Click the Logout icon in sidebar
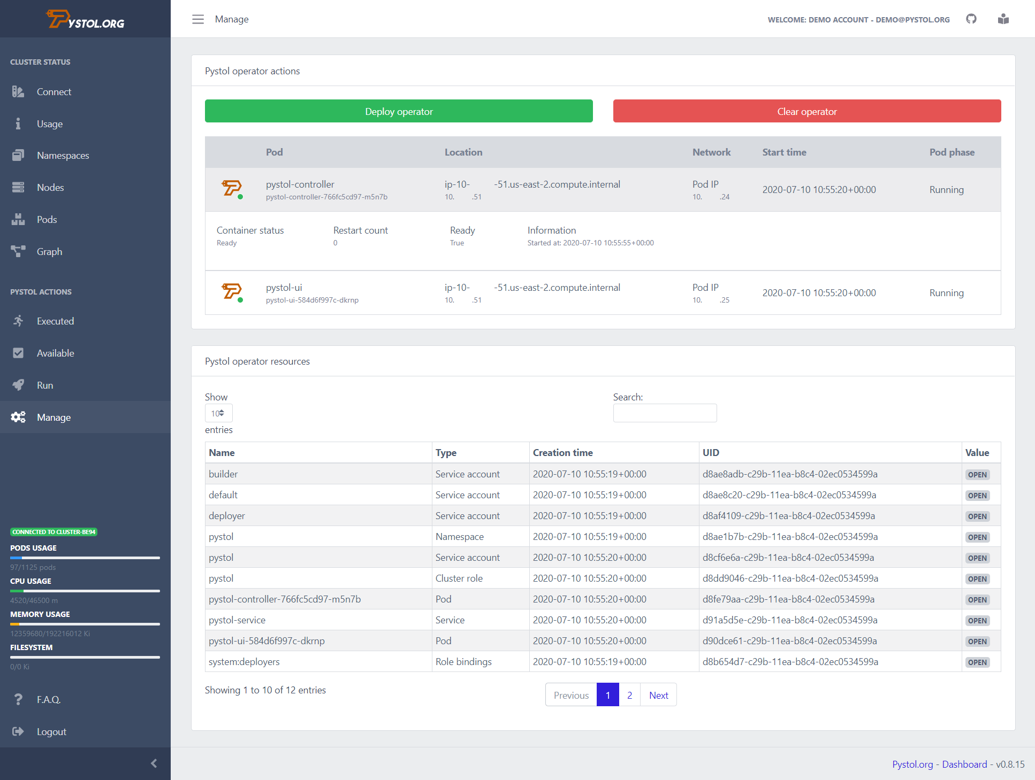Image resolution: width=1035 pixels, height=780 pixels. pos(18,731)
